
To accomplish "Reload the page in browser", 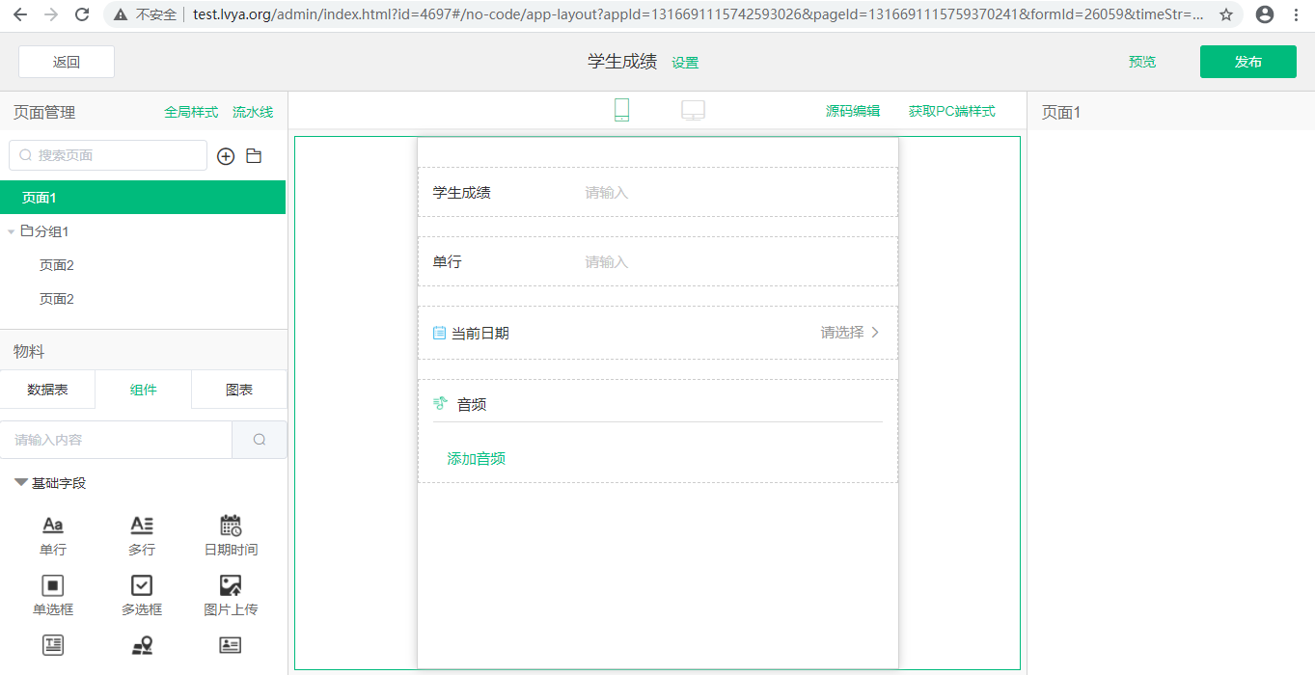I will (82, 14).
